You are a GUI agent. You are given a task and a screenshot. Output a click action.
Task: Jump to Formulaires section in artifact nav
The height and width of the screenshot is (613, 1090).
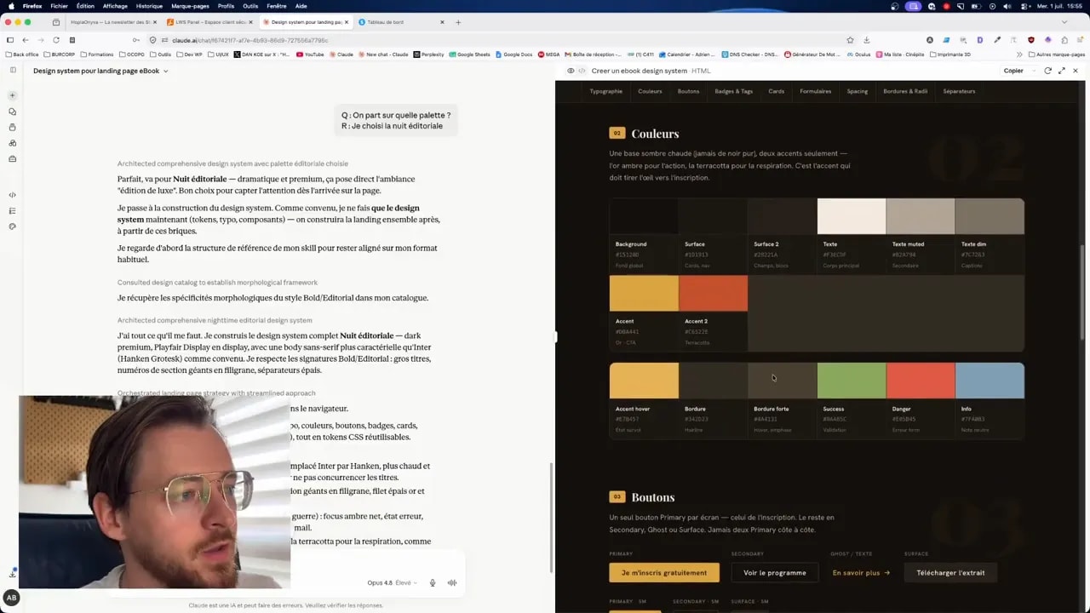click(815, 91)
